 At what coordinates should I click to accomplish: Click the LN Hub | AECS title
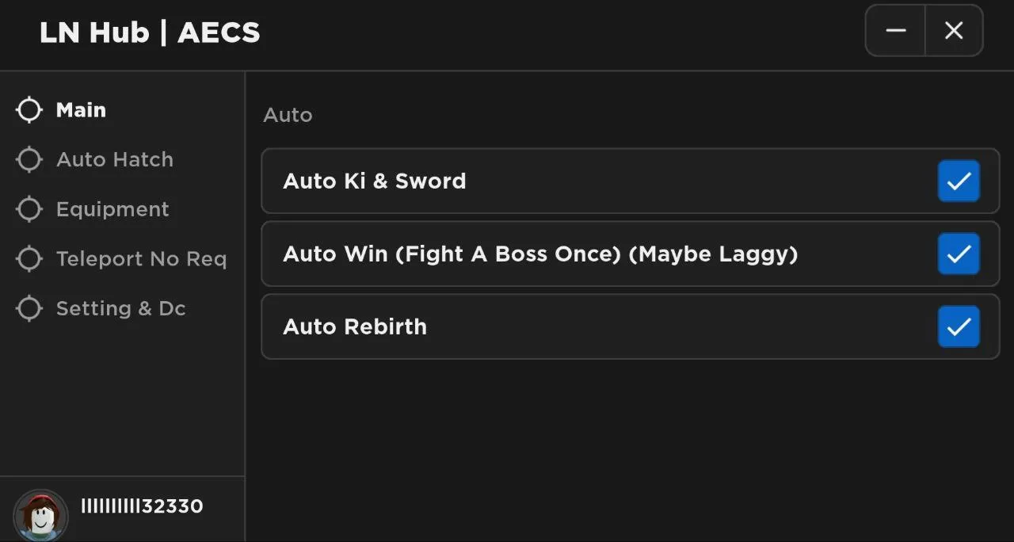point(150,32)
